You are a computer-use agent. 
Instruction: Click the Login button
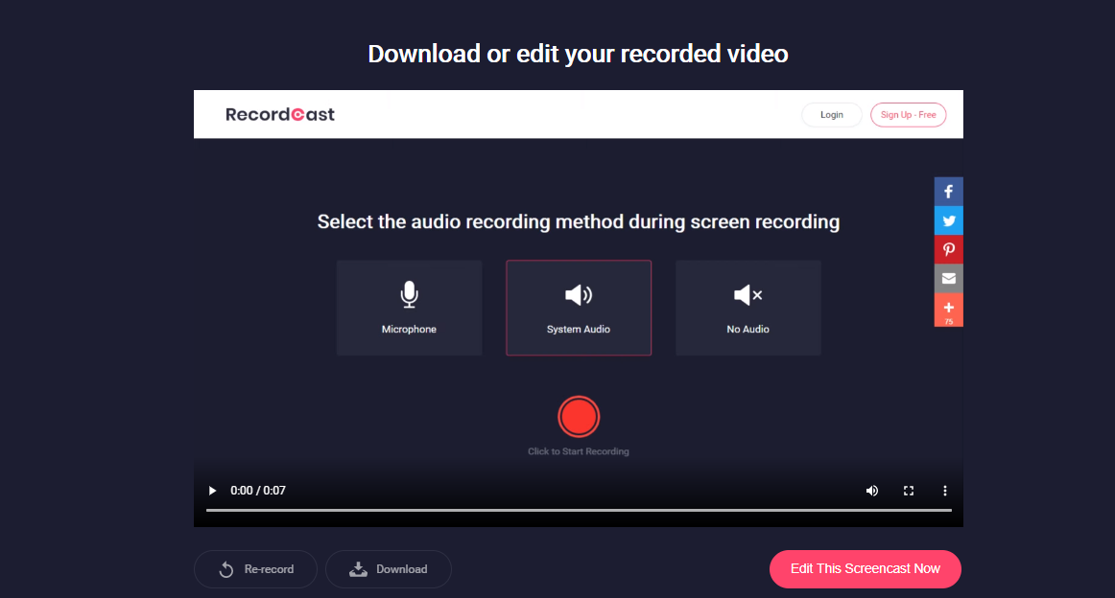click(832, 115)
